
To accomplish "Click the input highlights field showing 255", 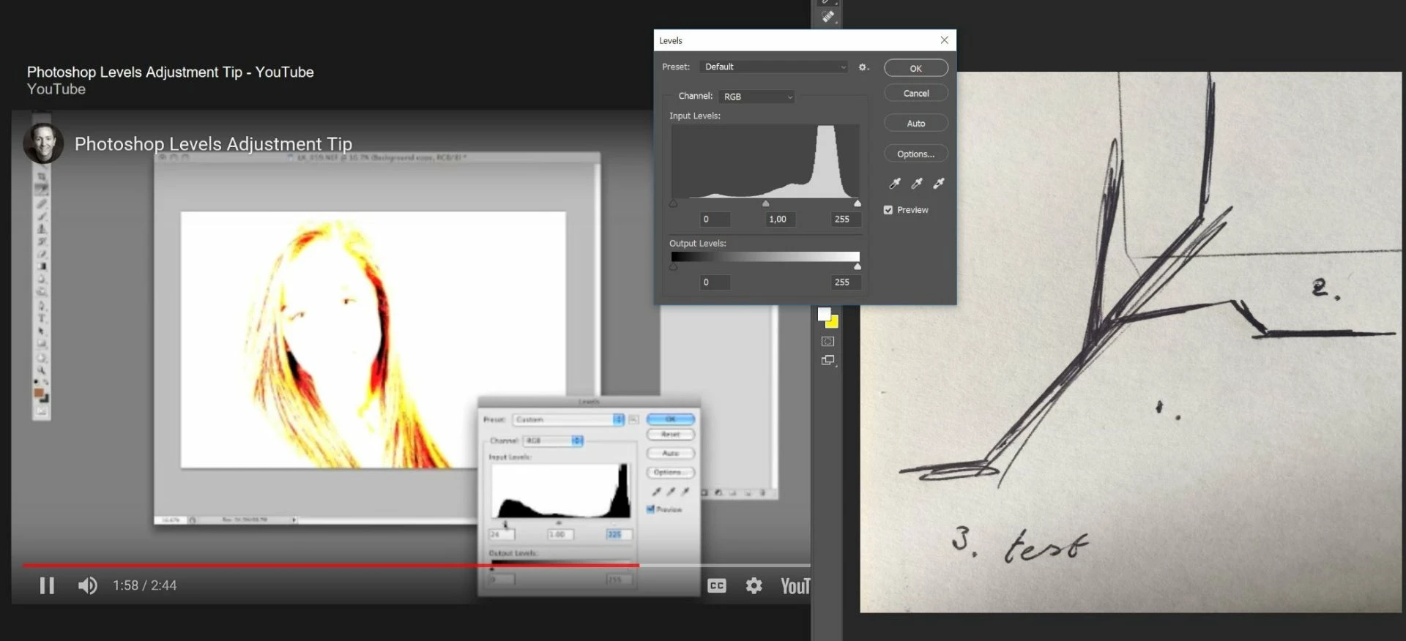I will coord(846,219).
